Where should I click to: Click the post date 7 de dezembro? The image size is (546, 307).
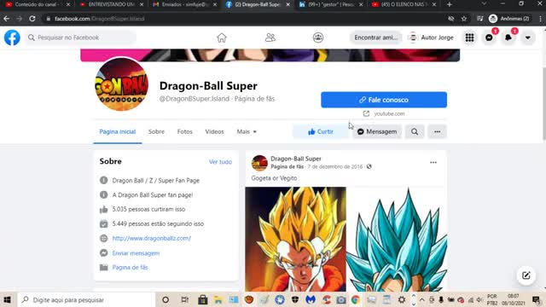[x=334, y=167]
